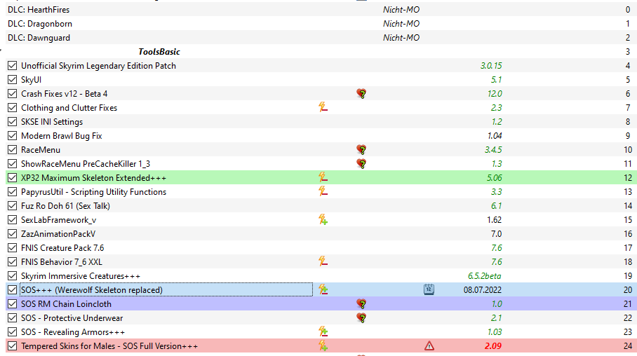Click conflict icon on SOS+++ Werewolf Skeleton row
637x356 pixels.
323,289
